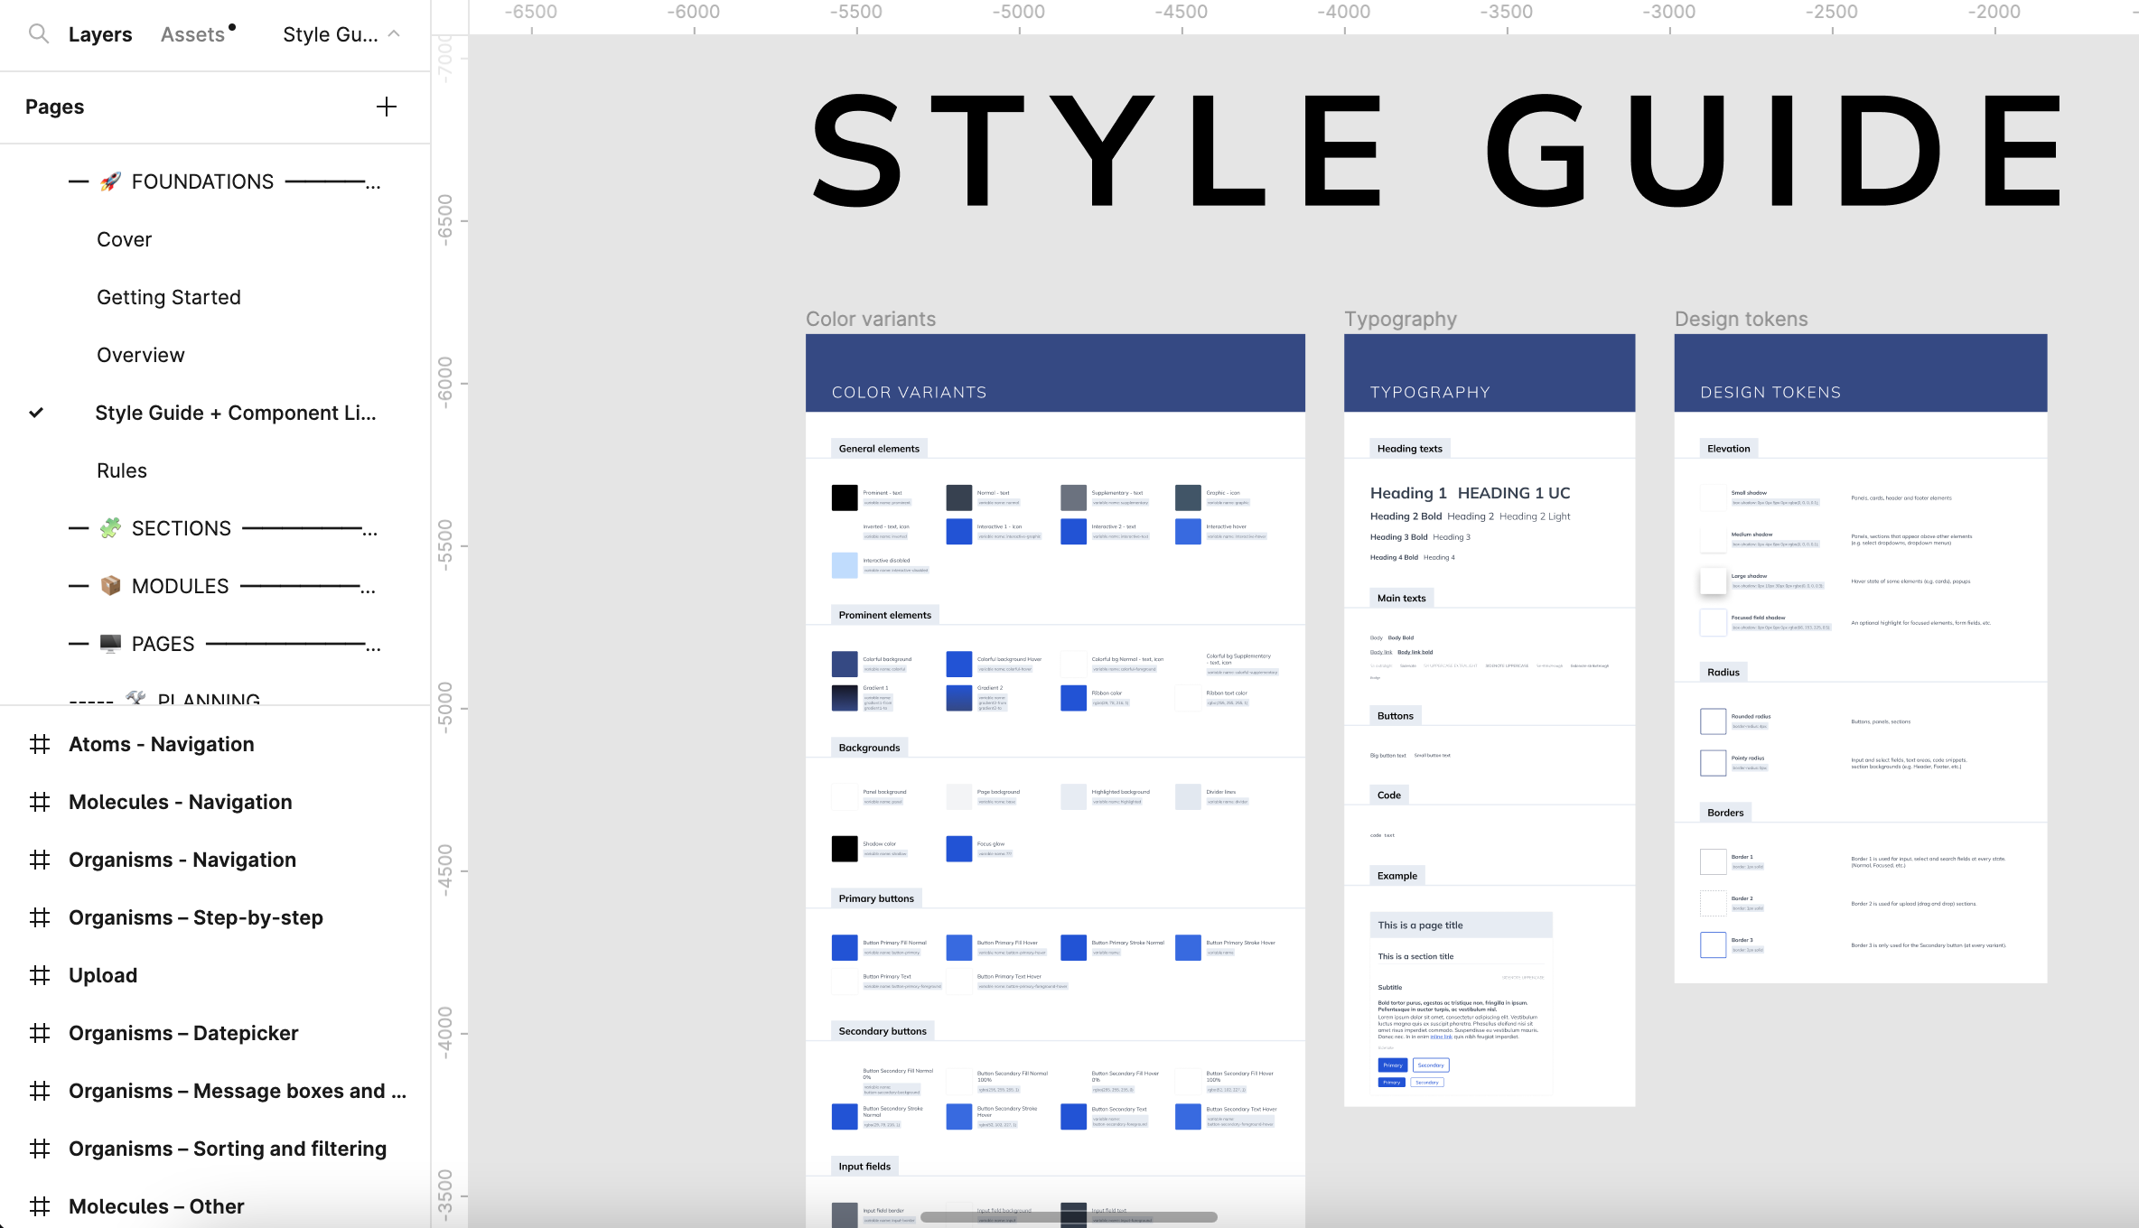Click the hashtag icon for Organisms – Datepicker
This screenshot has height=1228, width=2139.
[x=38, y=1033]
